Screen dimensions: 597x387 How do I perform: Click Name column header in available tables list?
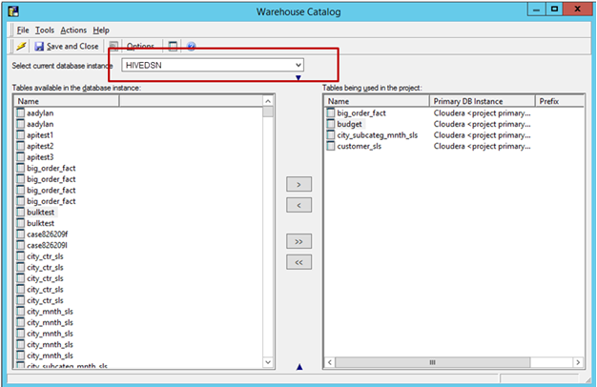click(x=67, y=101)
